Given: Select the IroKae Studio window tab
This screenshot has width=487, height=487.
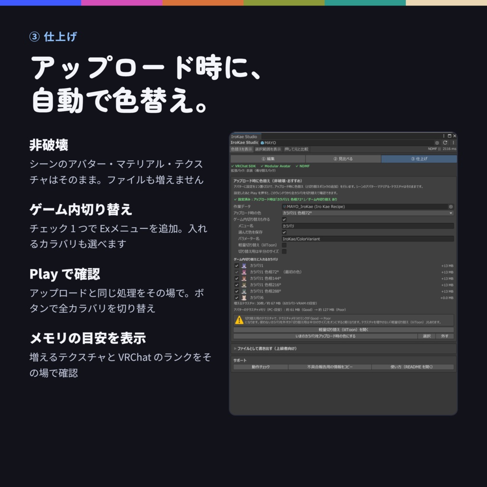Looking at the screenshot, I should [244, 136].
